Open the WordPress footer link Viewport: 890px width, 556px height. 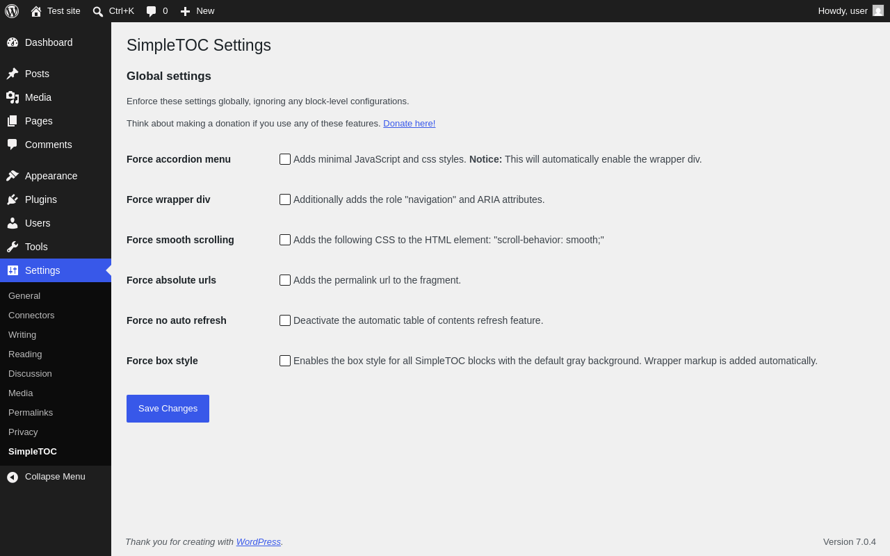259,542
